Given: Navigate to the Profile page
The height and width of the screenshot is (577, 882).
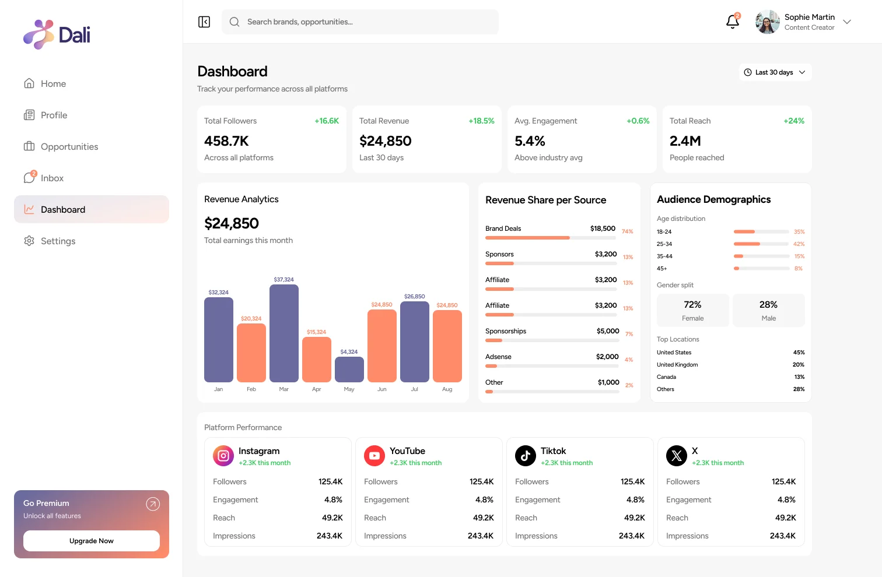Looking at the screenshot, I should click(x=54, y=115).
